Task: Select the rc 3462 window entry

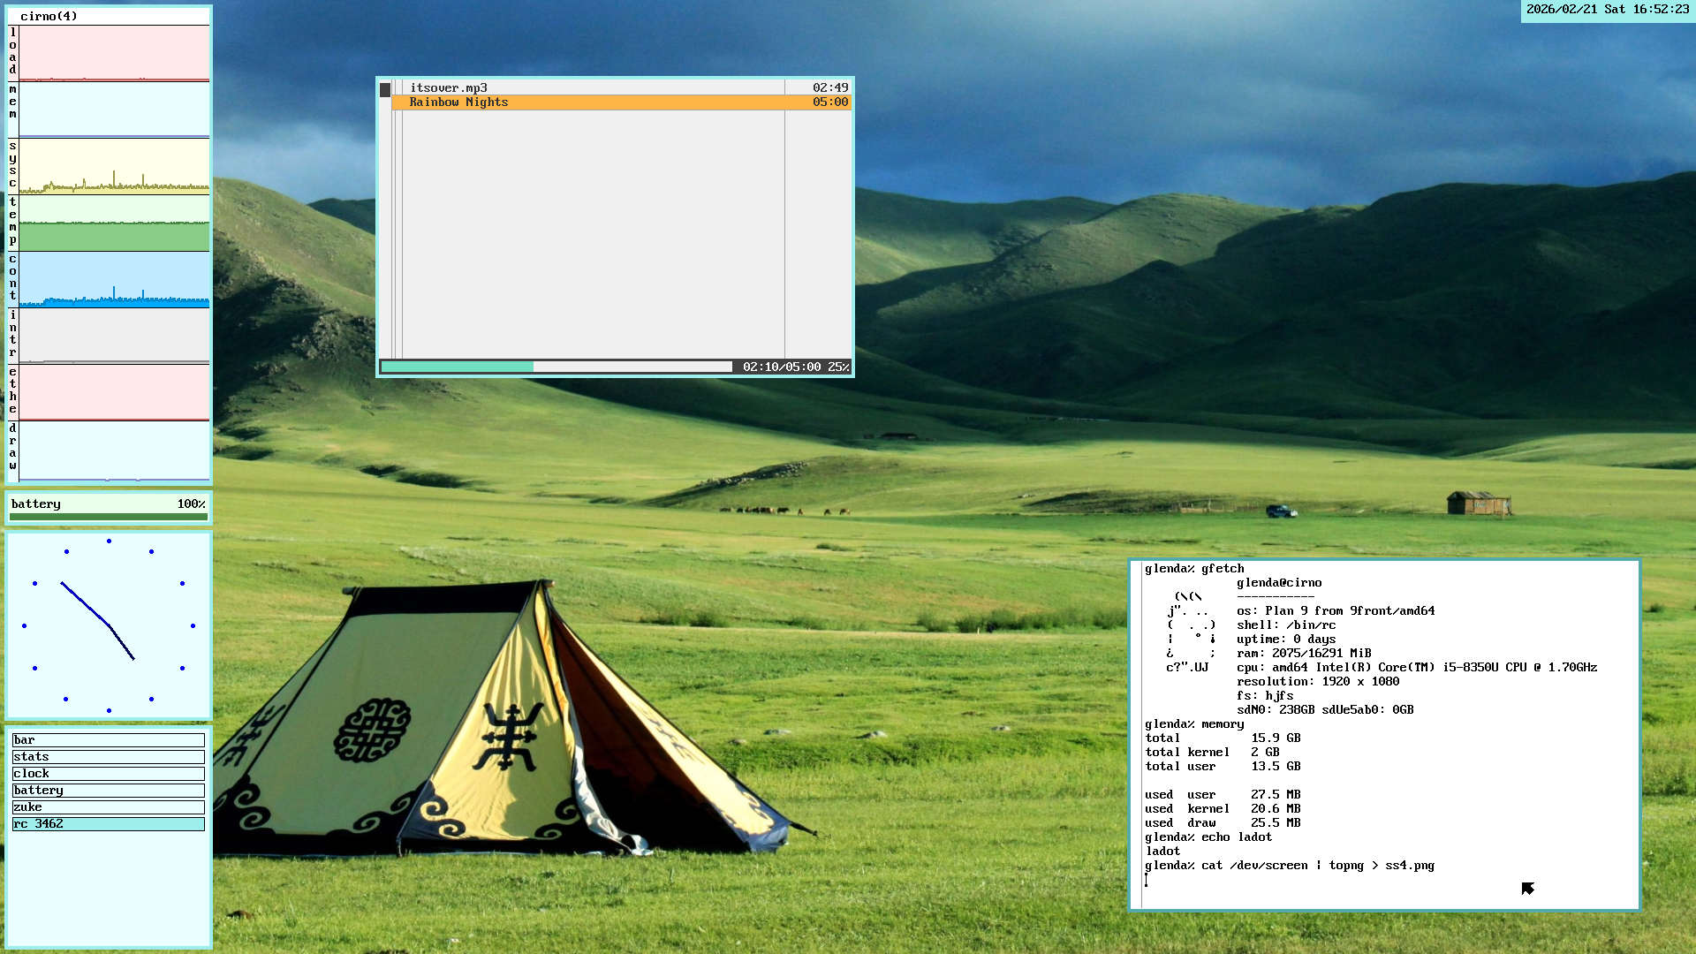Action: pos(108,824)
